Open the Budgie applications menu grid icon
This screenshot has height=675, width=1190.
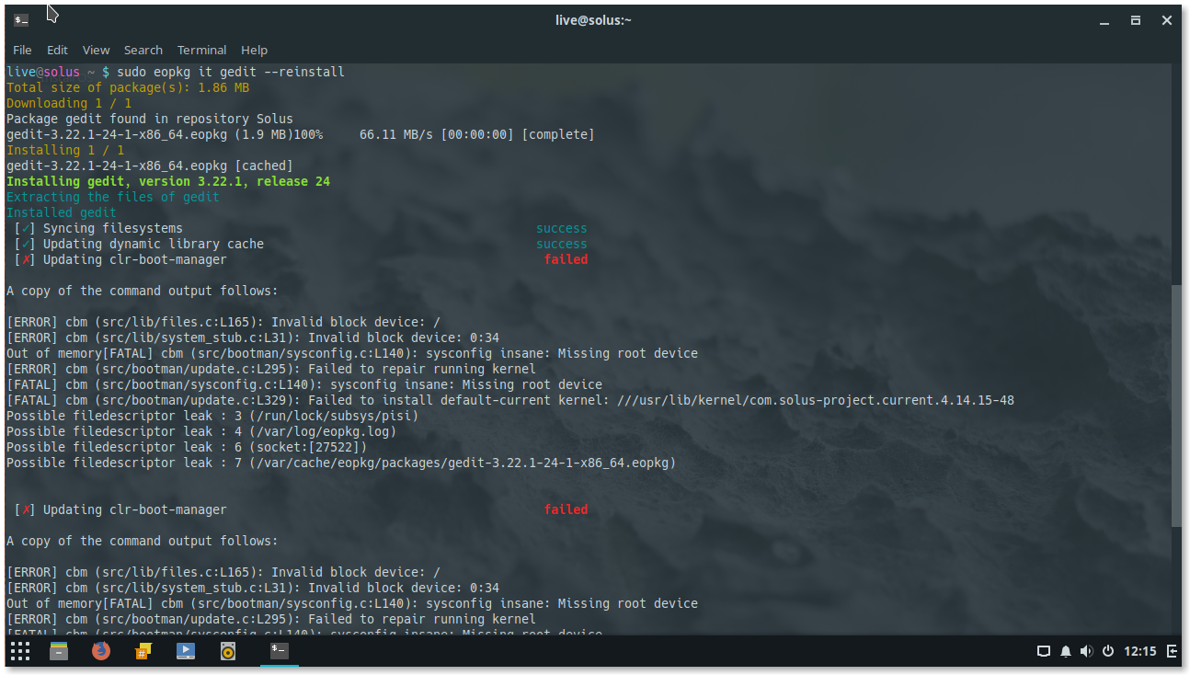pos(20,651)
